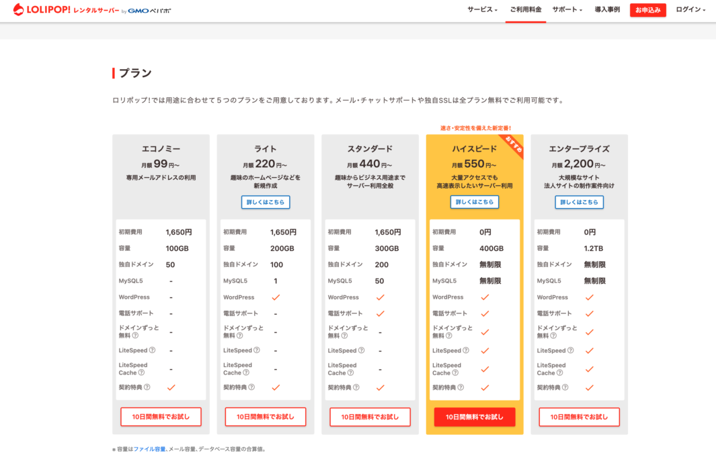The height and width of the screenshot is (455, 716).
Task: Click LiteSpeed Cache help icon in ハイスピード plan
Action: [456, 372]
